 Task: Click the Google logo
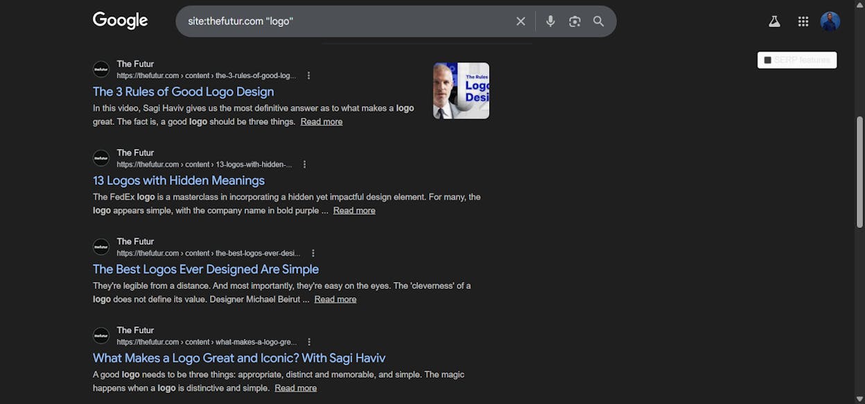pyautogui.click(x=120, y=21)
